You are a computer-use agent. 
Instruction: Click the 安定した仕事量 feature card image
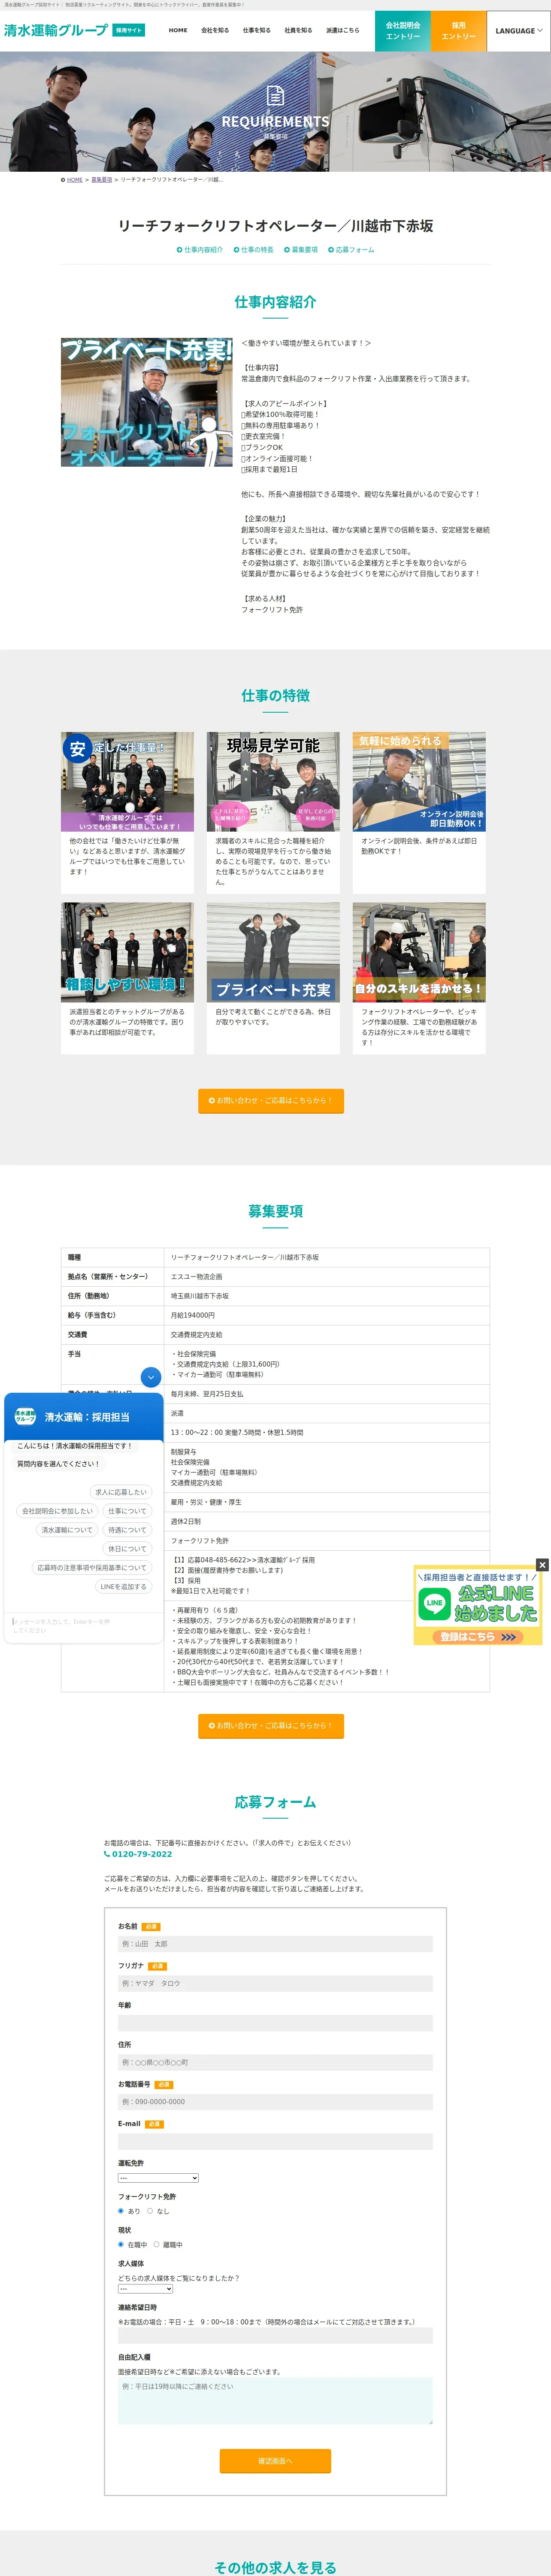(127, 781)
